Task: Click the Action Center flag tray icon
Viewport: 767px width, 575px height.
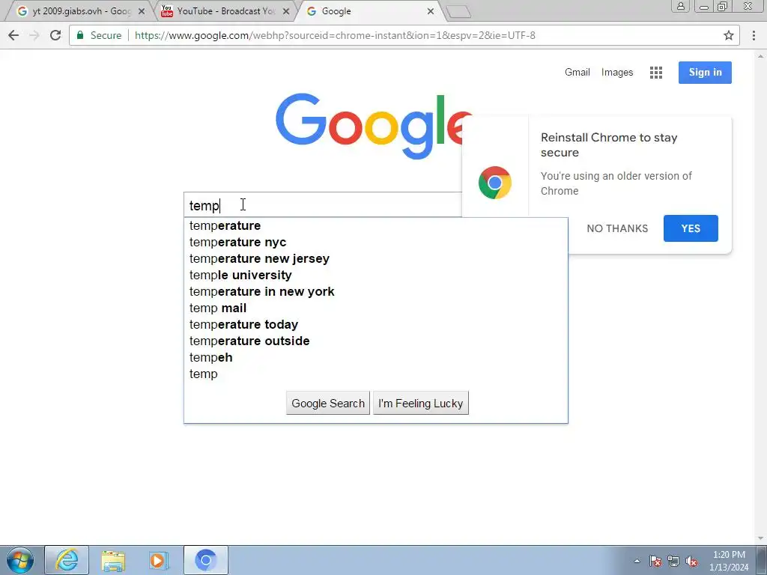Action: click(655, 562)
